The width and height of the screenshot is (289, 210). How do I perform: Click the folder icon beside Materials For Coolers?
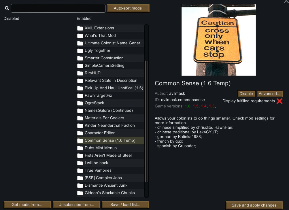(80, 118)
